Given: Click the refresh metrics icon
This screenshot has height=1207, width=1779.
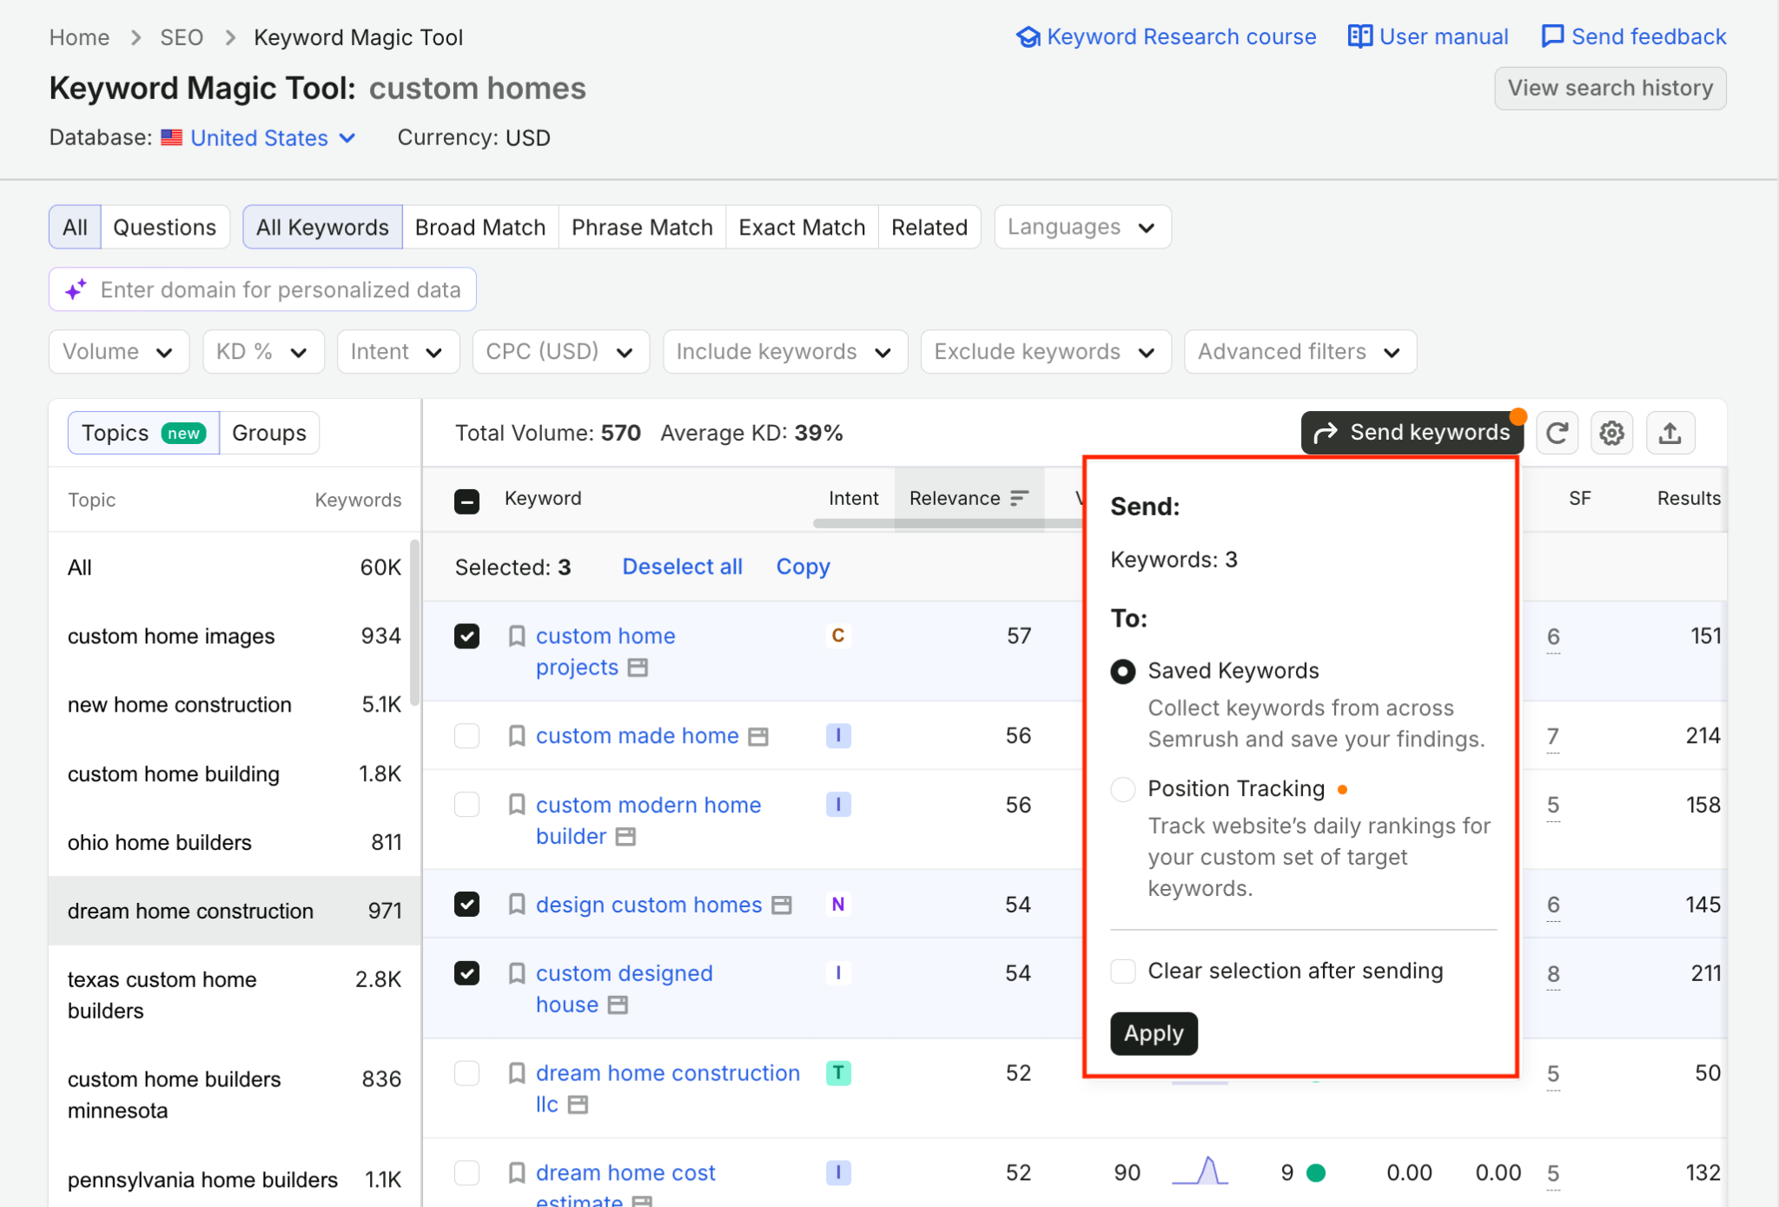Looking at the screenshot, I should pos(1557,433).
